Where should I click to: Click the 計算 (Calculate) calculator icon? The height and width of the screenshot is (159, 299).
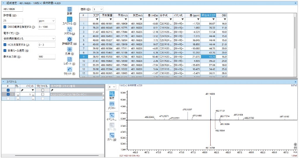(70, 10)
